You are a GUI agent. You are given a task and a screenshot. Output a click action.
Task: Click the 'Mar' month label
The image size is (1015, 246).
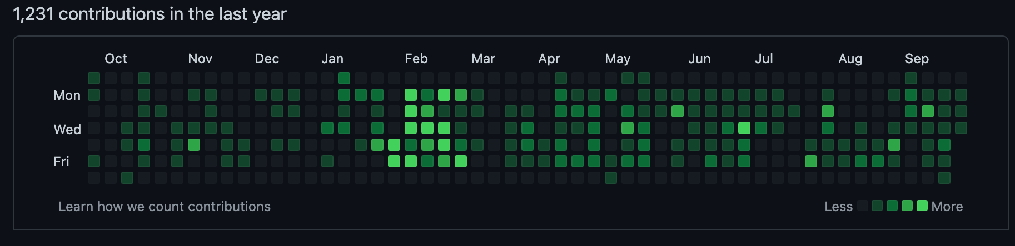(x=483, y=59)
